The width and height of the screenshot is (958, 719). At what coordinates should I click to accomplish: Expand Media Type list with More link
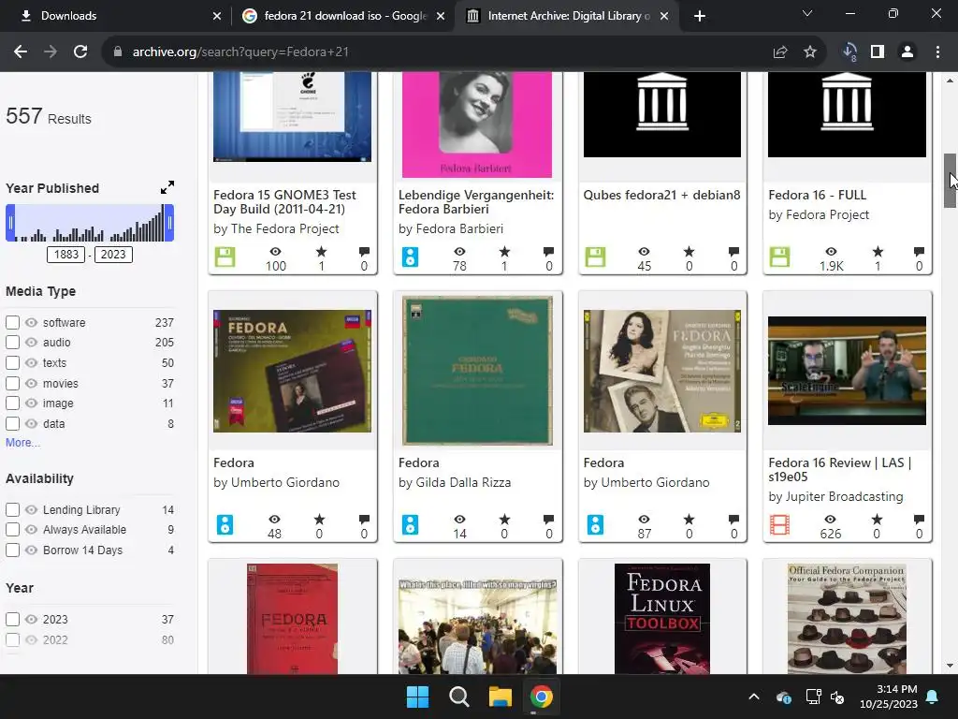pyautogui.click(x=22, y=443)
